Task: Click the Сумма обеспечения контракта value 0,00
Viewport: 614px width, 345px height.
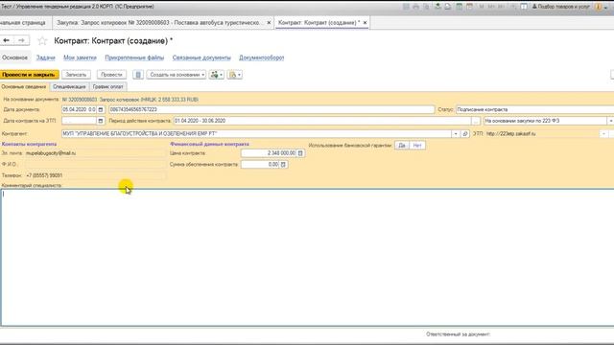Action: pyautogui.click(x=260, y=165)
